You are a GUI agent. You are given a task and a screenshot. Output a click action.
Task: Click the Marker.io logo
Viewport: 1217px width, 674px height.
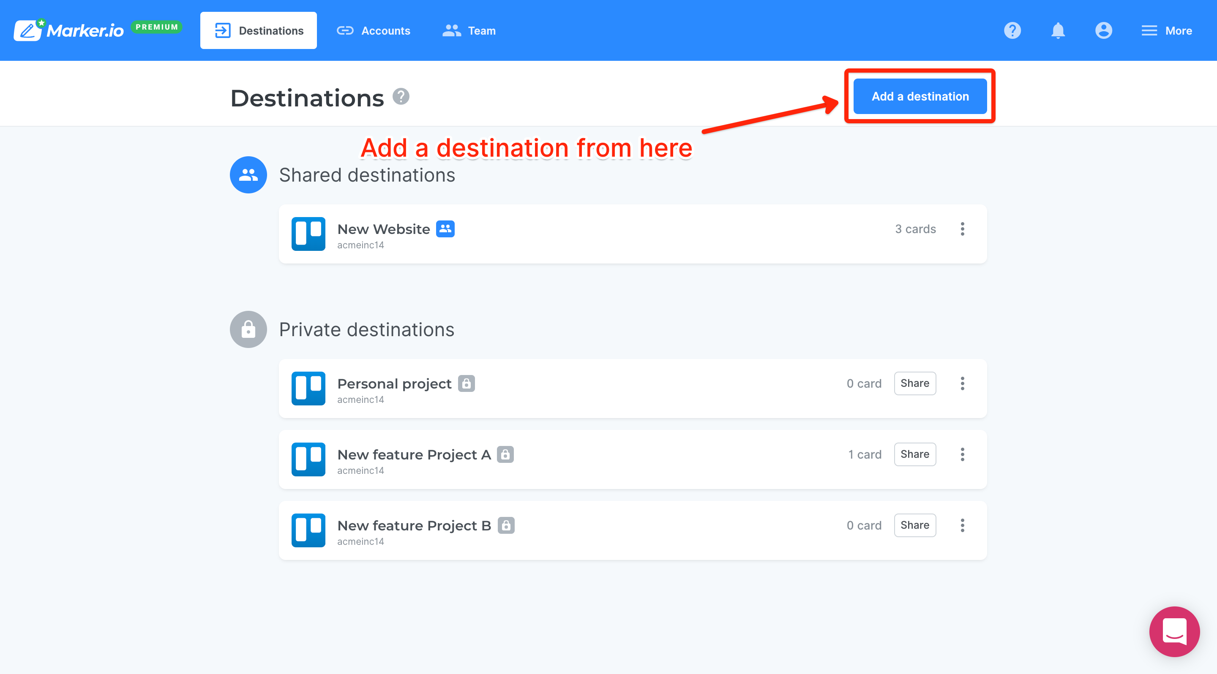tap(69, 30)
